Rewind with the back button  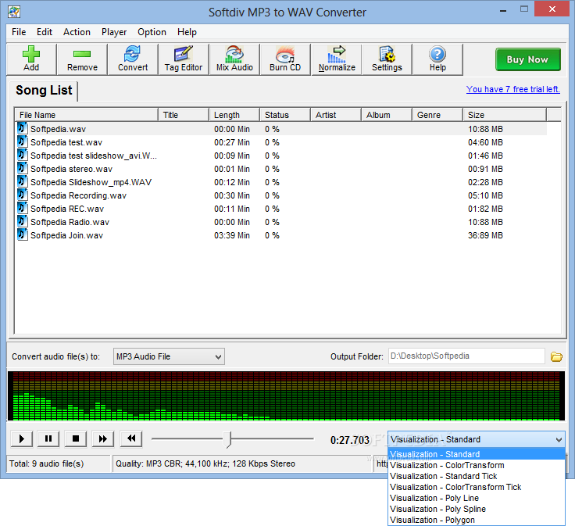point(131,438)
